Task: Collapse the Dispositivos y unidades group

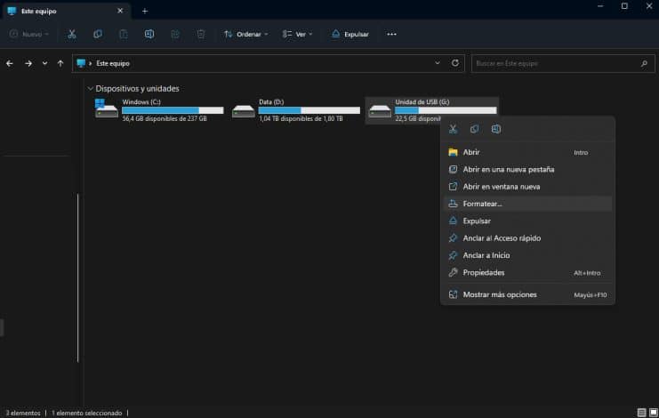Action: pos(91,89)
